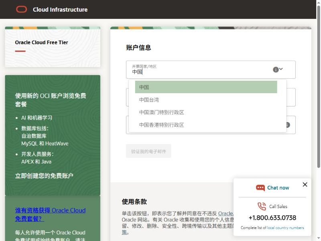Open the local country numbers link
The width and height of the screenshot is (321, 241).
tap(285, 228)
